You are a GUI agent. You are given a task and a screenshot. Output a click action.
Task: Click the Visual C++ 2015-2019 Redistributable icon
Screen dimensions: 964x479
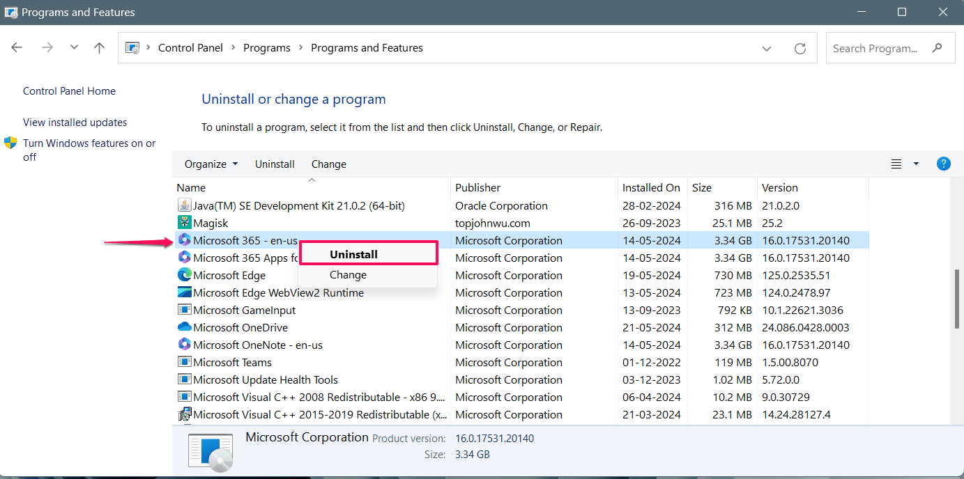coord(185,414)
